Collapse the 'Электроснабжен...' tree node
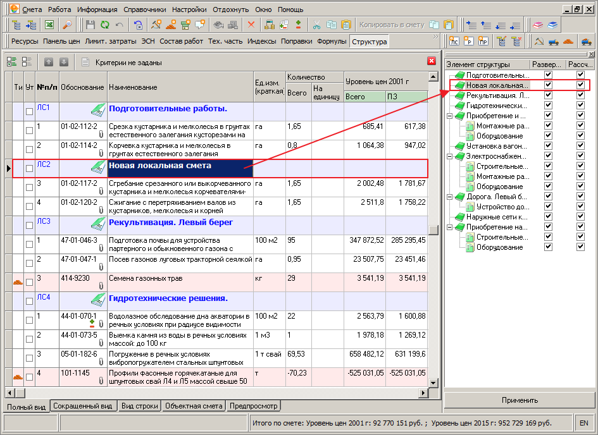This screenshot has width=598, height=435. pos(450,156)
